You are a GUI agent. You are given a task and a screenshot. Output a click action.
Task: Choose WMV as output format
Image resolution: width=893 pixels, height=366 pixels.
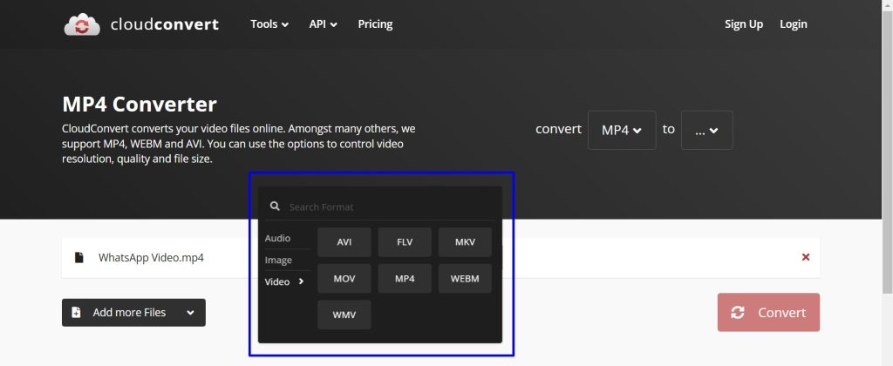[344, 315]
